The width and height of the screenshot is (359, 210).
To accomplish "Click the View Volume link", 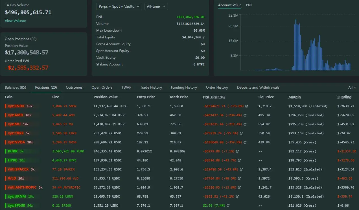I will click(x=15, y=21).
